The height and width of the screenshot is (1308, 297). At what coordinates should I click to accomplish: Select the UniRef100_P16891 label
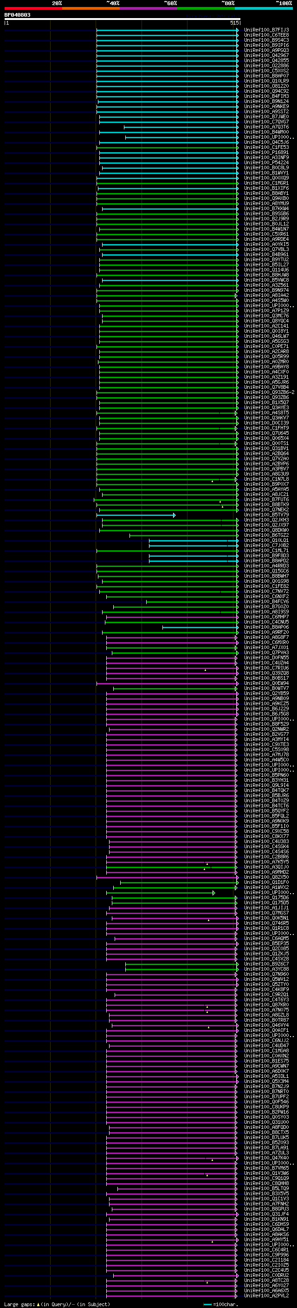click(266, 152)
